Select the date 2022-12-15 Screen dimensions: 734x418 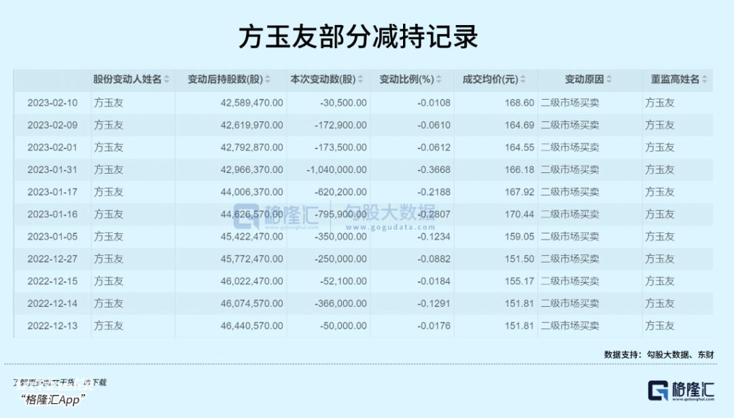(52, 281)
